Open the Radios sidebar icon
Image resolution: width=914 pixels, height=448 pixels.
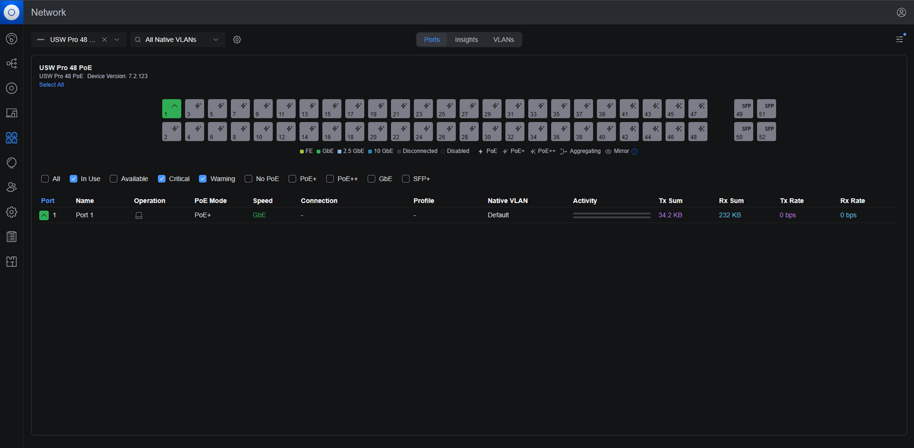(x=12, y=163)
